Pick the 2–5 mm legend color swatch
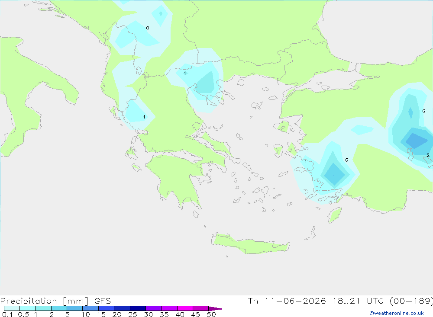This screenshot has width=433, height=317. [59, 308]
